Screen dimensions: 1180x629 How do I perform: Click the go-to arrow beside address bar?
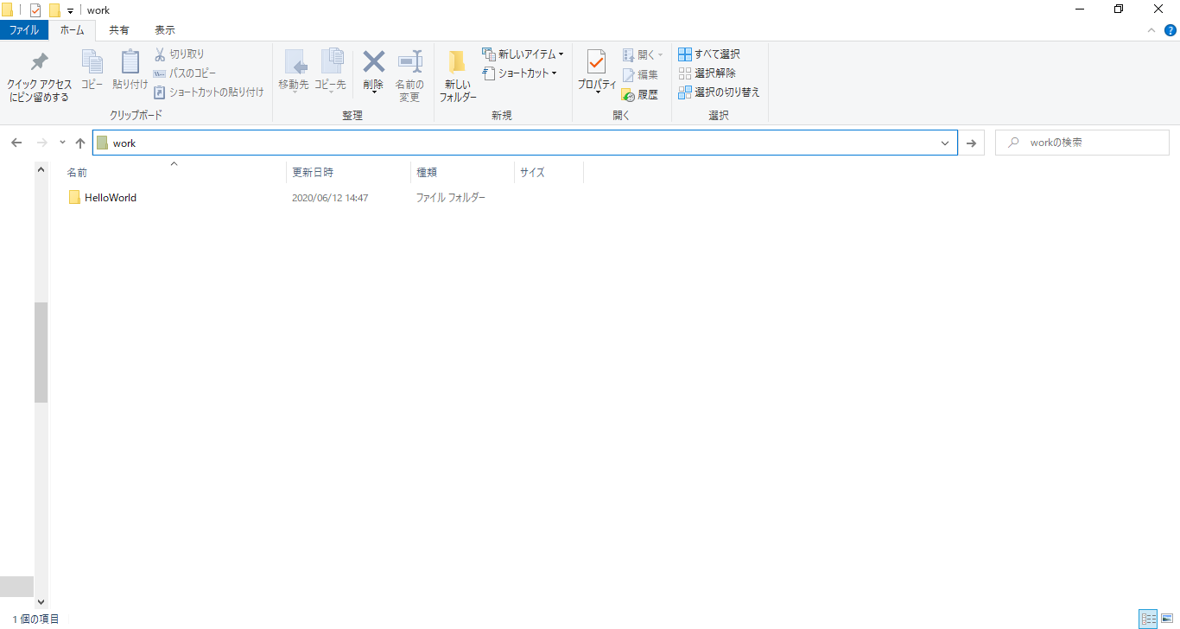[x=971, y=143]
